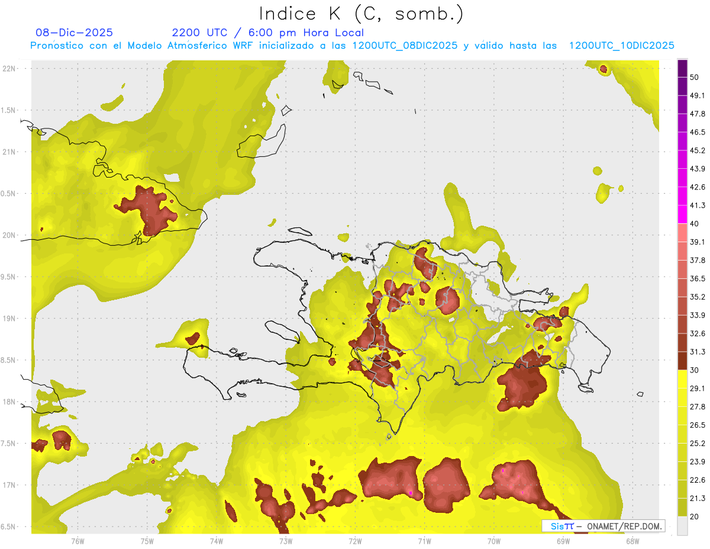Click the '71W' longitude label
Screen dimensions: 710x549
[424, 541]
